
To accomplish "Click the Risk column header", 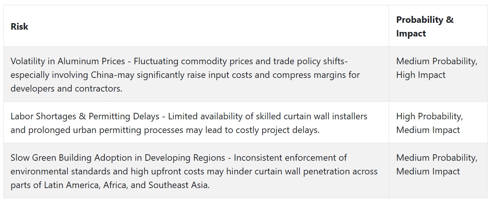I will coord(19,27).
